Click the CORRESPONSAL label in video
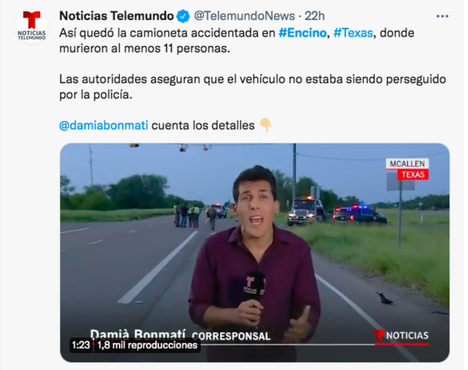The height and width of the screenshot is (370, 468). [231, 337]
